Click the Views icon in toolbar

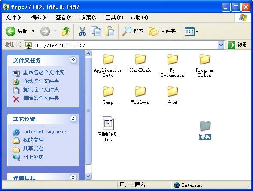pyautogui.click(x=189, y=31)
